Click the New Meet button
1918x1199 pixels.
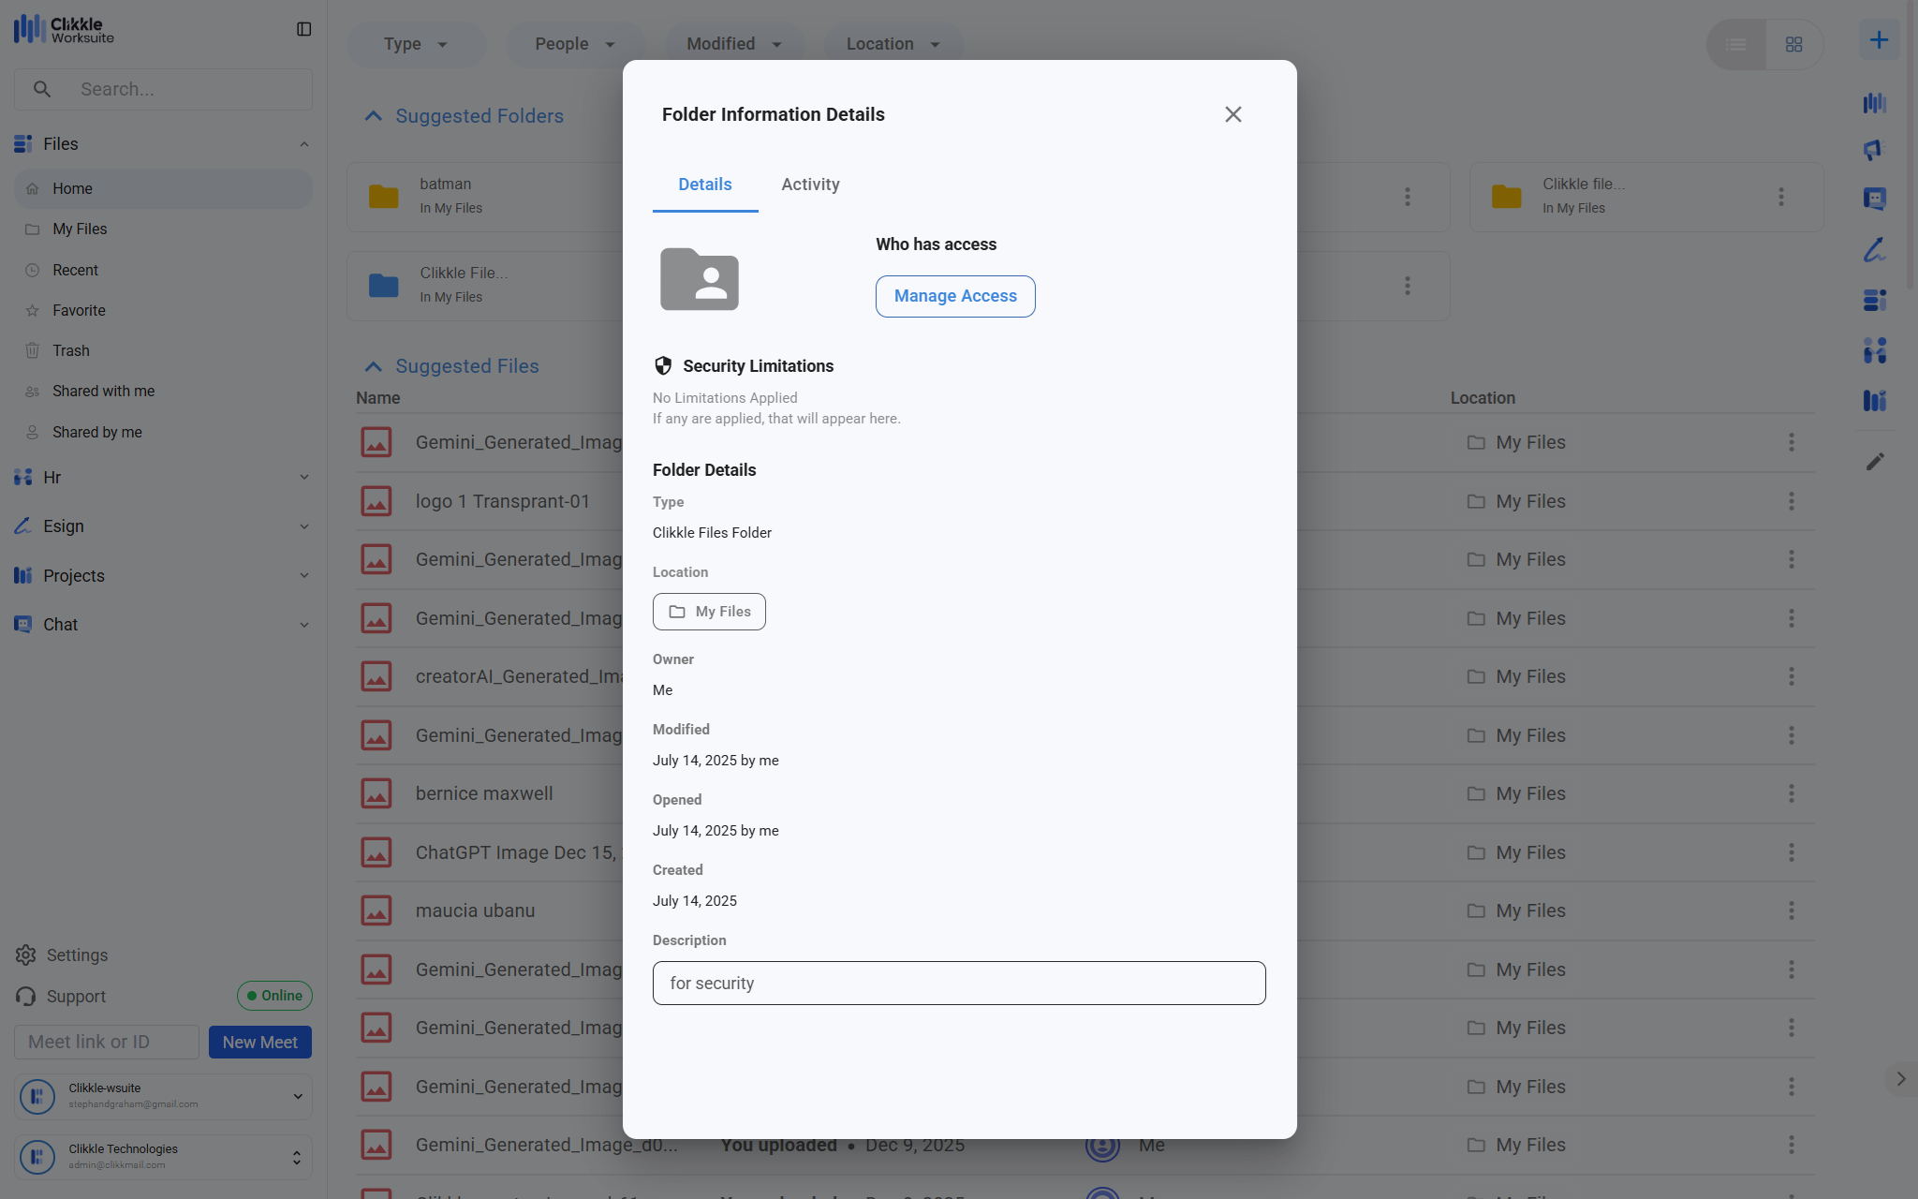coord(259,1042)
